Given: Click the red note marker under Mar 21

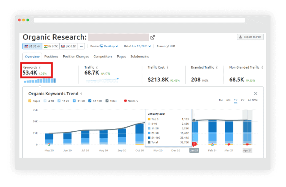Looking at the screenshot, I should click(229, 145).
